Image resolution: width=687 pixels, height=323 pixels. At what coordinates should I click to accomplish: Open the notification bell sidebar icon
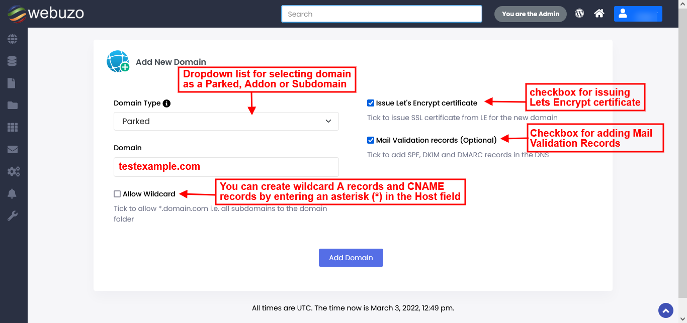12,194
